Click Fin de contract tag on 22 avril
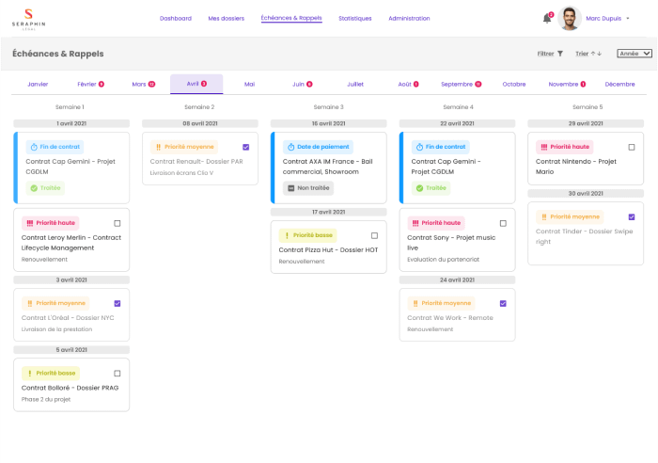This screenshot has height=463, width=658. 441,147
